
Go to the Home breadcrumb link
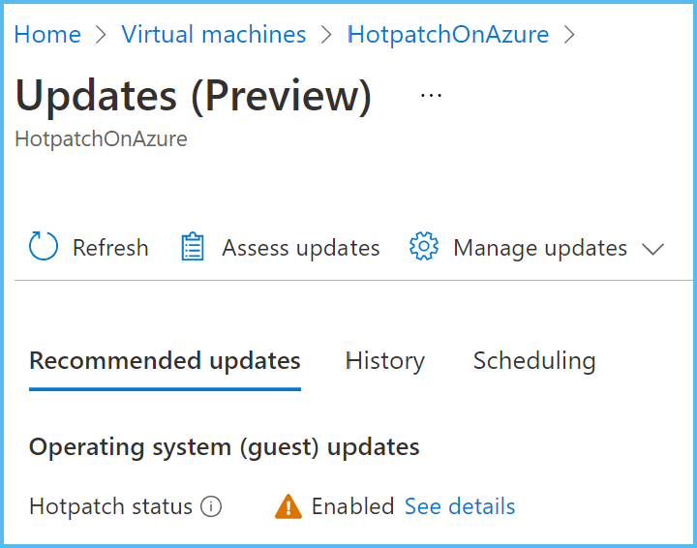pos(47,35)
